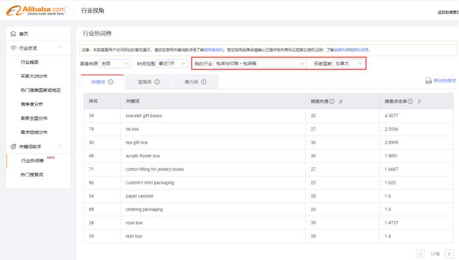Click the Alibaba.com logo
Image resolution: width=459 pixels, height=260 pixels.
click(x=36, y=11)
